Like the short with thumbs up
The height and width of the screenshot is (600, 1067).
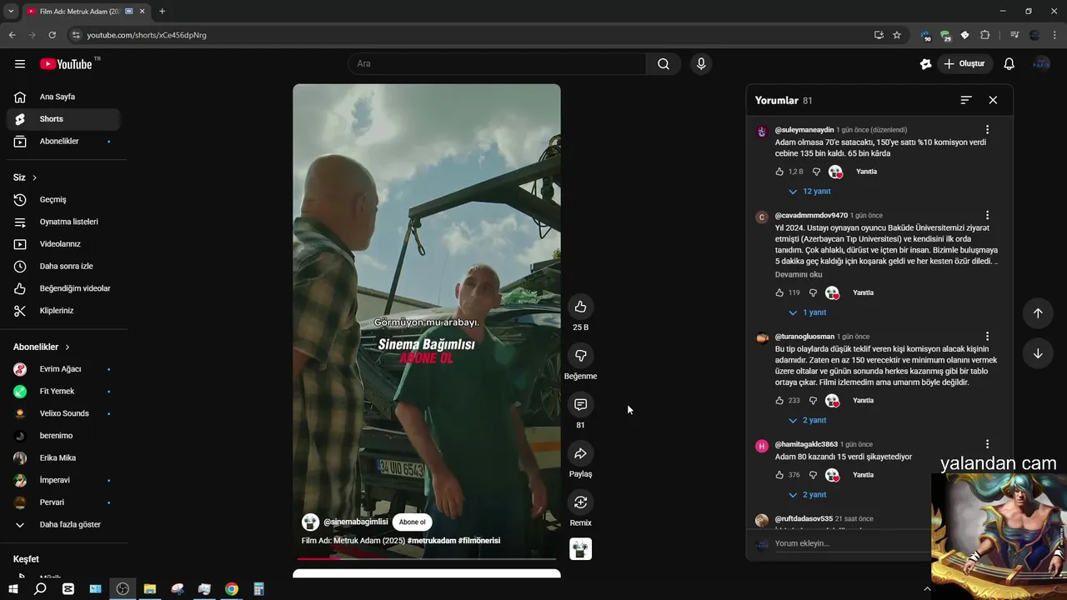[x=580, y=306]
